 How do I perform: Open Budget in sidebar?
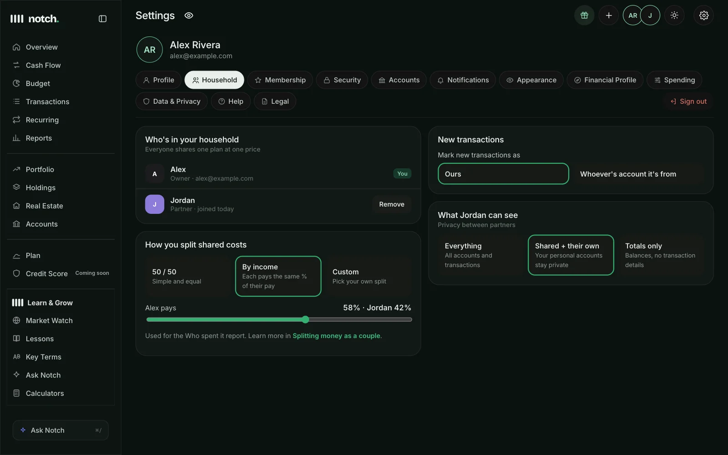[x=61, y=83]
